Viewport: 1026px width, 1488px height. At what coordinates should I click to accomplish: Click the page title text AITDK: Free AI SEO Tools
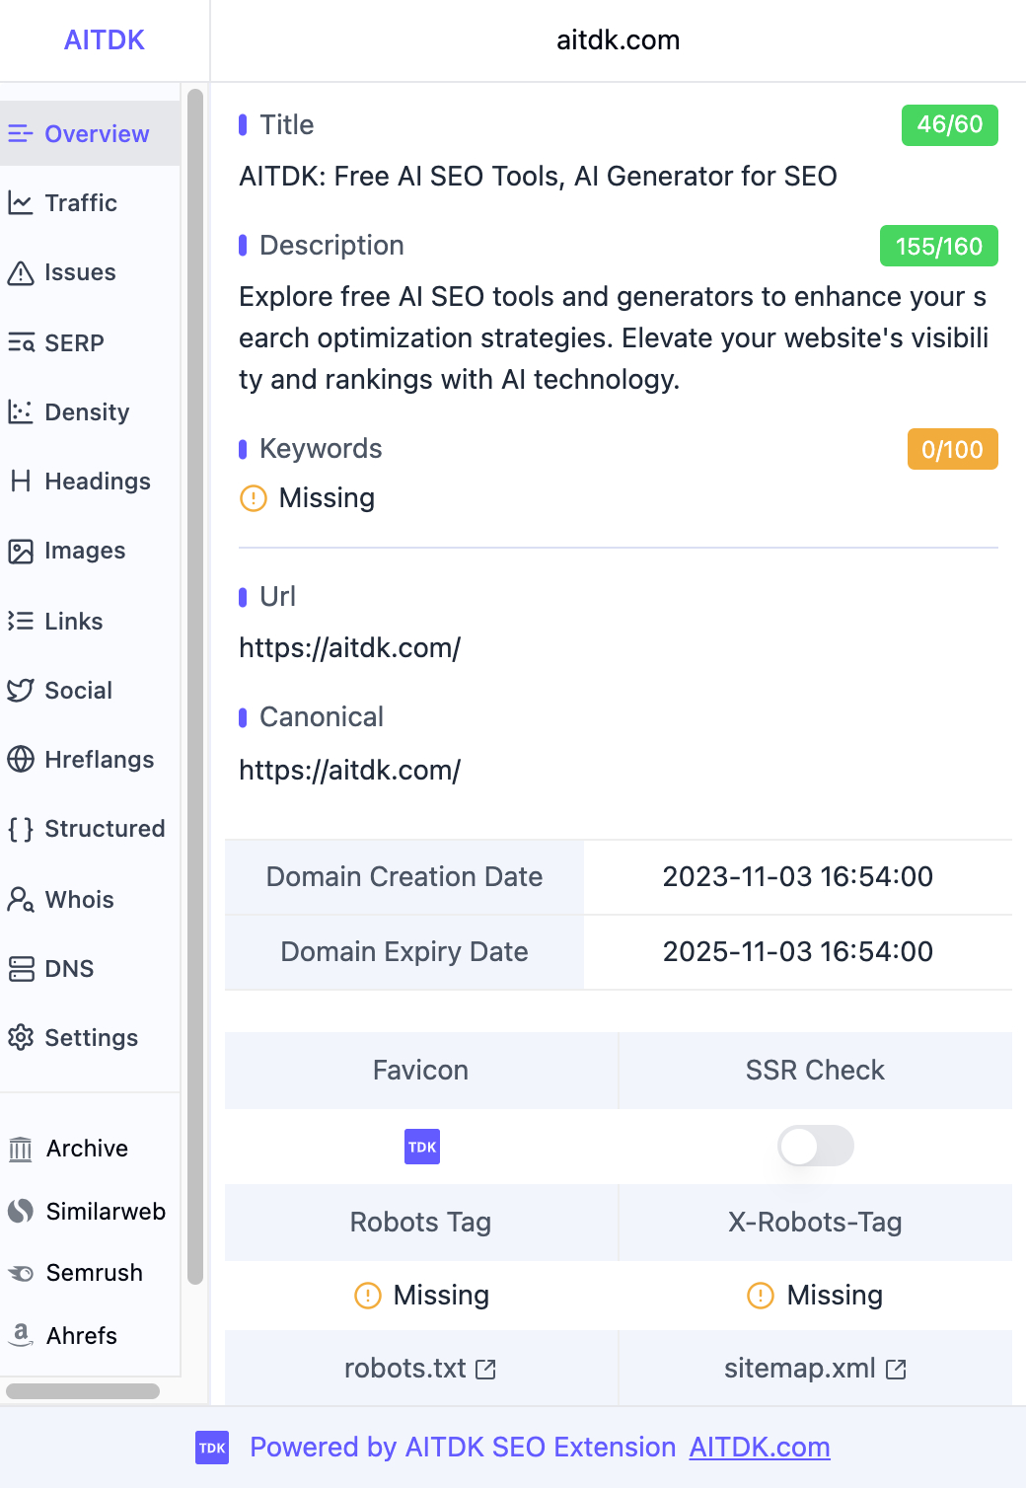538,177
